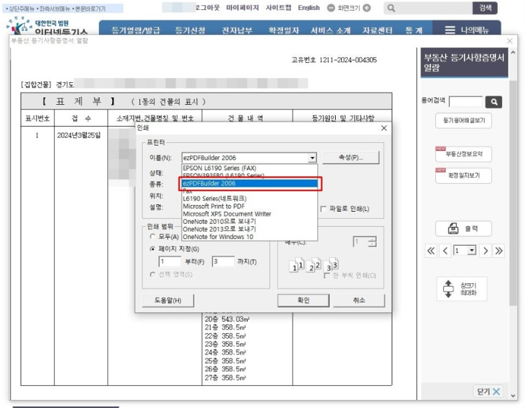Open printer name dropdown arrow
The image size is (524, 408).
tap(312, 158)
